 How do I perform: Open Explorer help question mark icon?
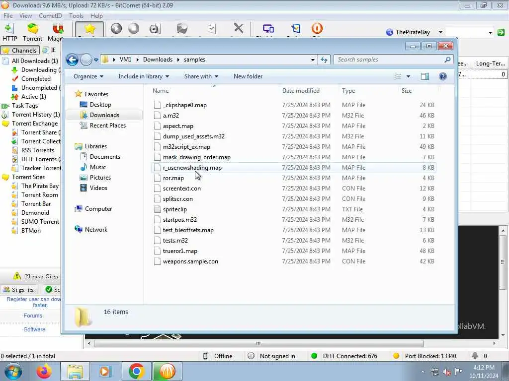442,76
